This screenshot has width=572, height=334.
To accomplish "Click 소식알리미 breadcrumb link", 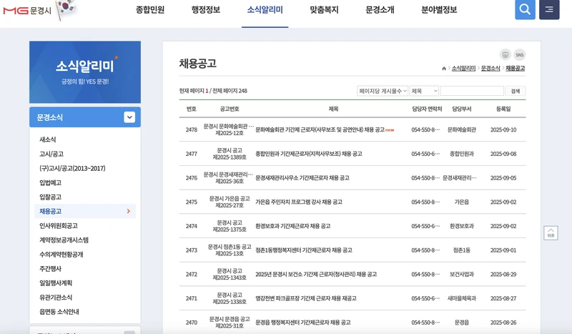I will pyautogui.click(x=463, y=68).
